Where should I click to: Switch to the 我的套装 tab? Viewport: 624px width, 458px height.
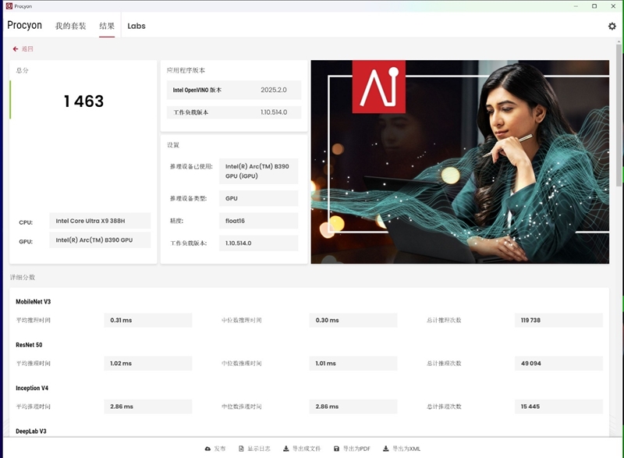point(70,26)
